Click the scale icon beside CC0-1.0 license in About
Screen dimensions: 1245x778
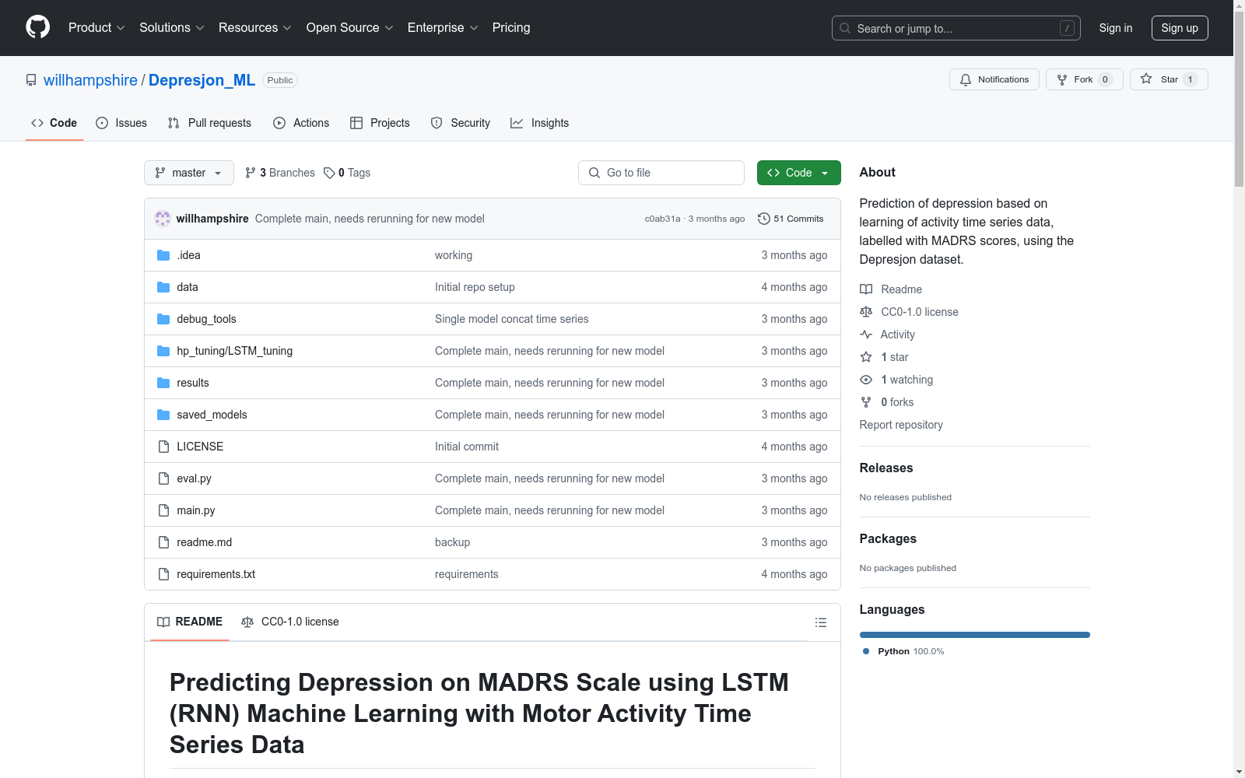[x=866, y=312]
